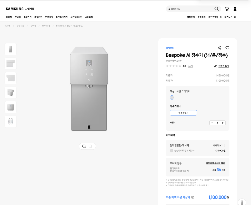
Task: Open 모바일 menu
Action: tap(18, 17)
